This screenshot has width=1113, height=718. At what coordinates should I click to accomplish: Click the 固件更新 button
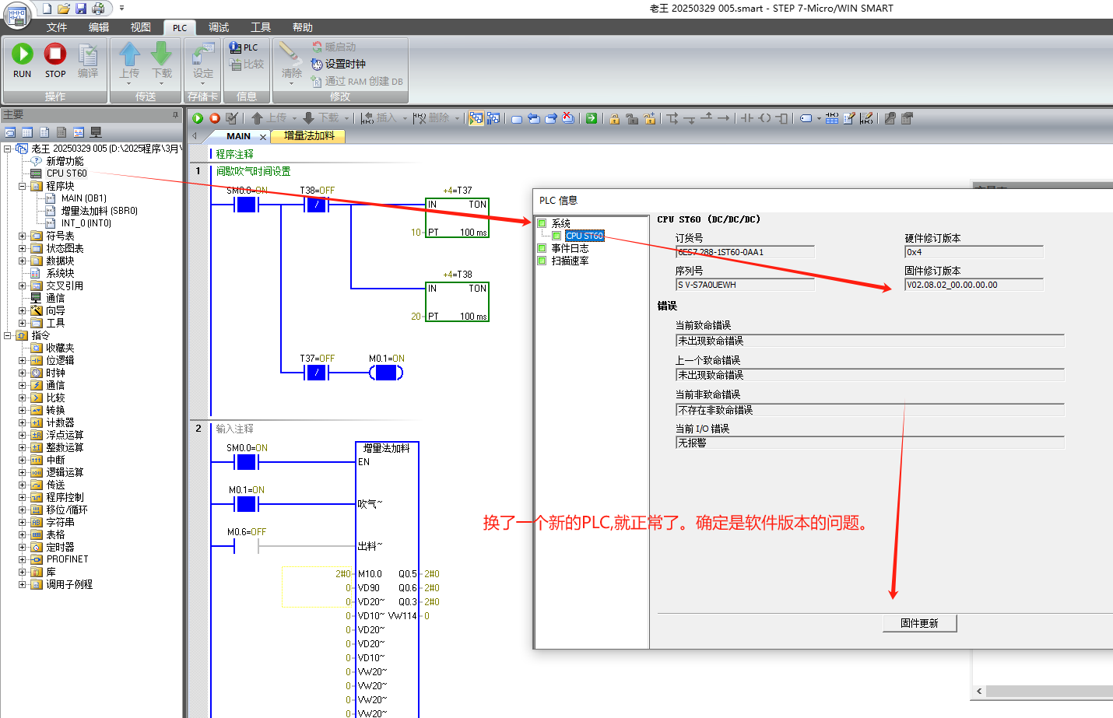click(919, 623)
